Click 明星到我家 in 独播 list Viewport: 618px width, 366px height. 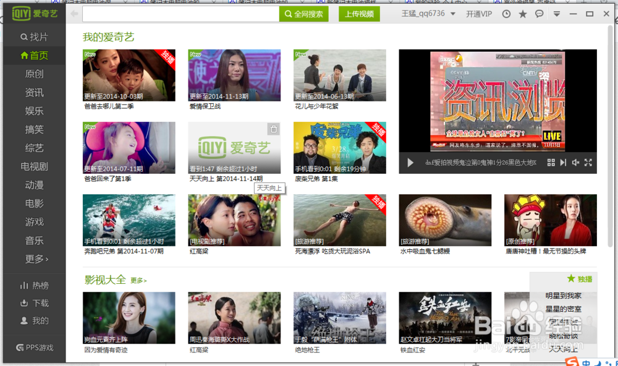click(x=564, y=296)
